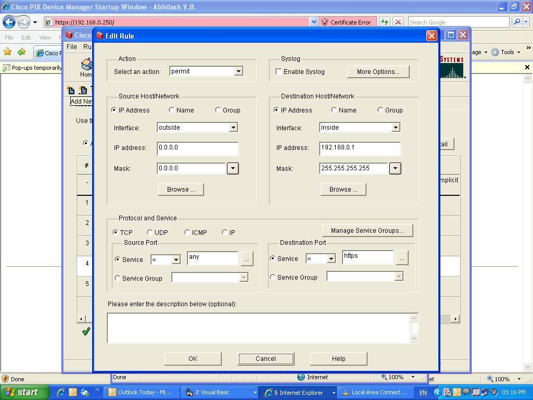The height and width of the screenshot is (400, 533).
Task: Switch to Outlook Today taskbar item
Action: pyautogui.click(x=138, y=392)
